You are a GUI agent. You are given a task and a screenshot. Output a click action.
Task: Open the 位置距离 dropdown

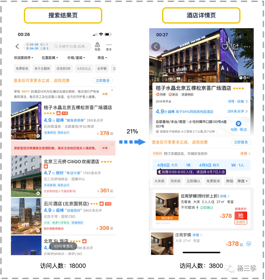coord(50,58)
